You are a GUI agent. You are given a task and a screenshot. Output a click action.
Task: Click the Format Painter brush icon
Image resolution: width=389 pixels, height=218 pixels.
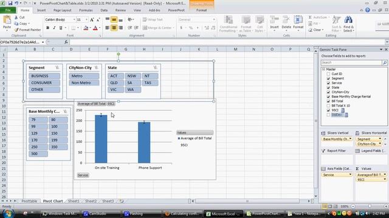[16, 30]
